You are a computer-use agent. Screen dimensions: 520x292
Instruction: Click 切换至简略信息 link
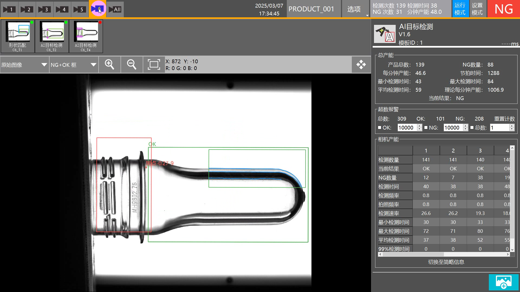click(446, 262)
